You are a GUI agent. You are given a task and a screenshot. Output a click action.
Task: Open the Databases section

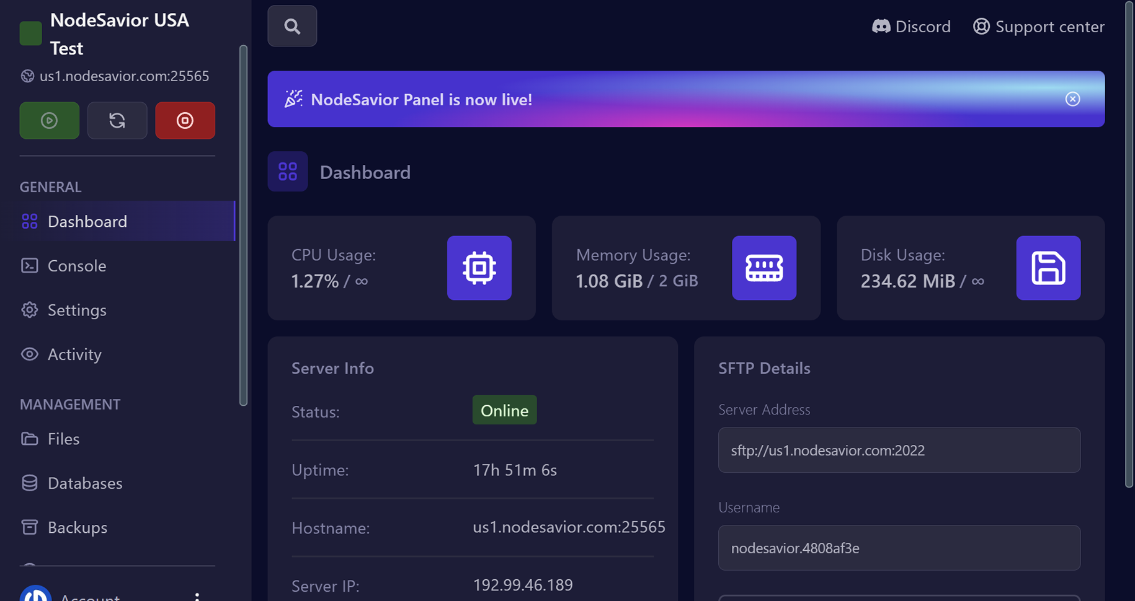[x=85, y=483]
